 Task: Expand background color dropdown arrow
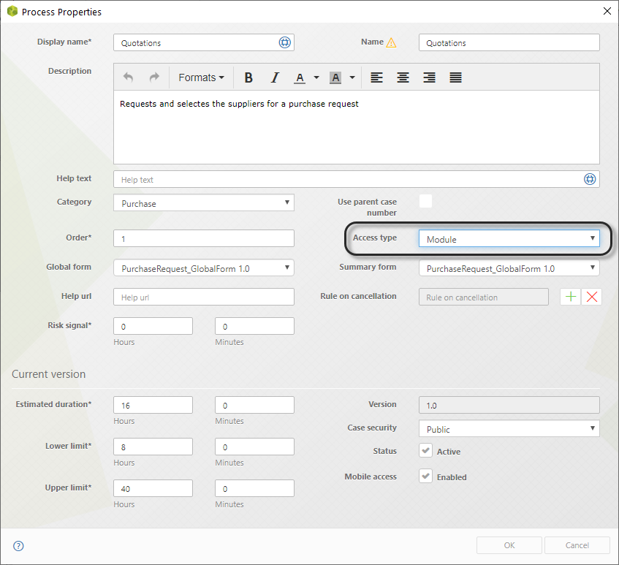(x=352, y=77)
